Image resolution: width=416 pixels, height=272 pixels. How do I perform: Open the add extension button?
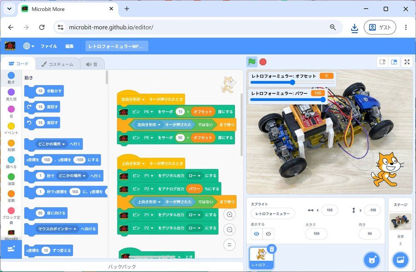click(11, 249)
